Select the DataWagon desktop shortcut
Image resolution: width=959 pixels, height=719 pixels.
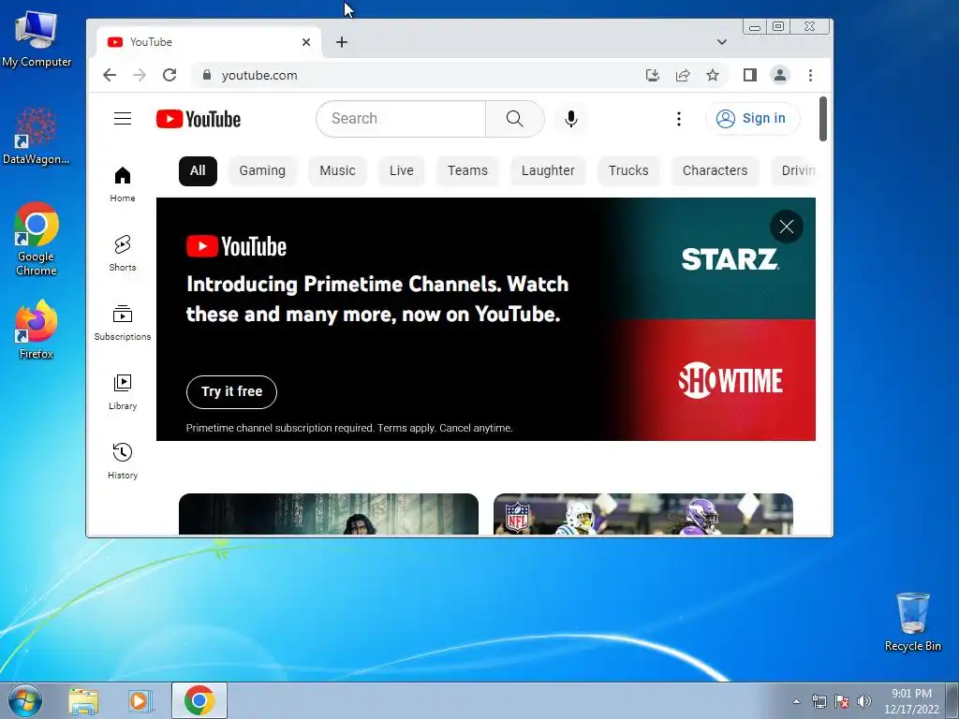pyautogui.click(x=37, y=136)
